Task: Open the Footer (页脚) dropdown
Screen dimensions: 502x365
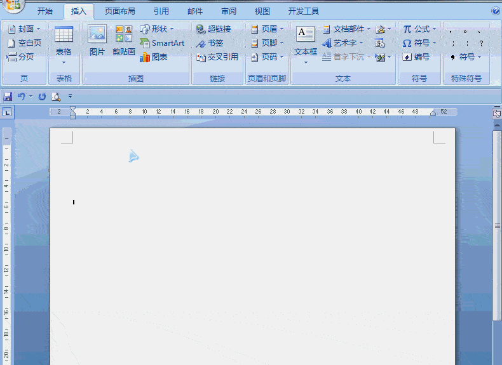Action: click(267, 43)
